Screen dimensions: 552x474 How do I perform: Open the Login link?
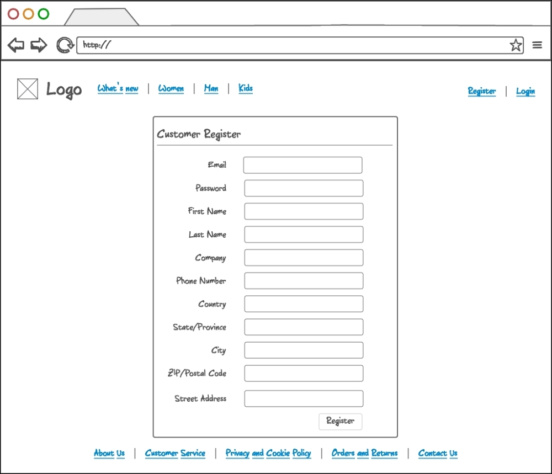pos(525,91)
